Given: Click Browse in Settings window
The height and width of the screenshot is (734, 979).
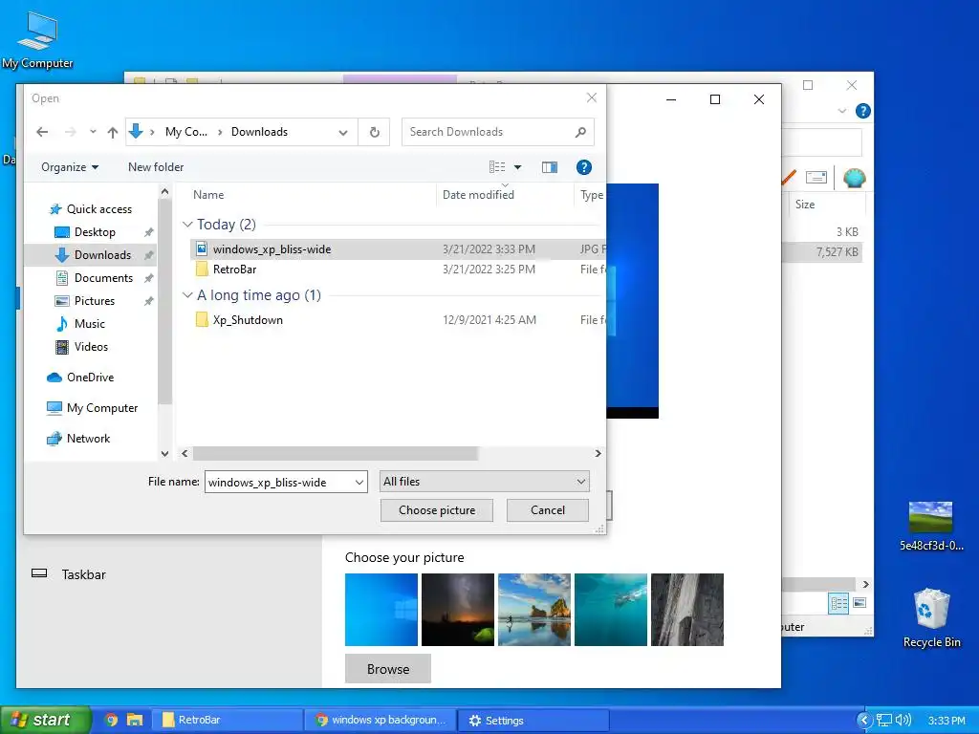Looking at the screenshot, I should point(388,668).
